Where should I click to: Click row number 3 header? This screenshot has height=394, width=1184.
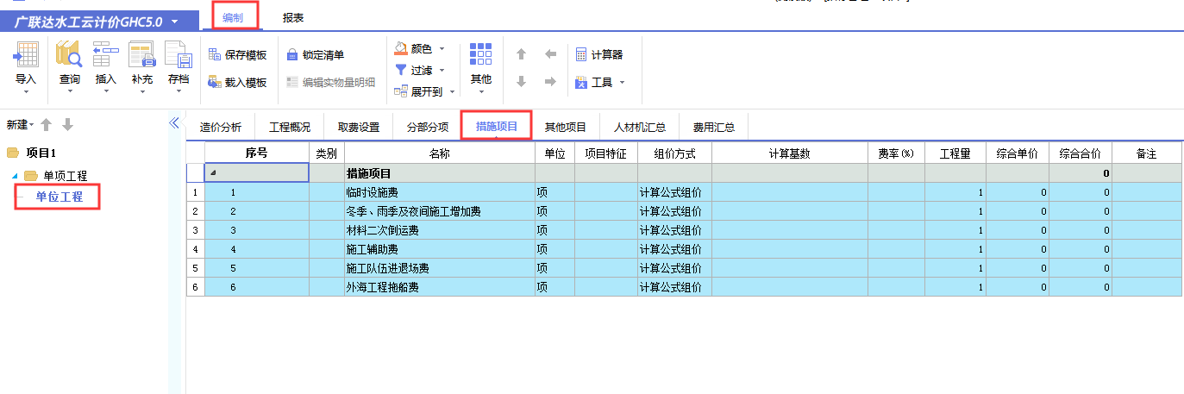[196, 230]
